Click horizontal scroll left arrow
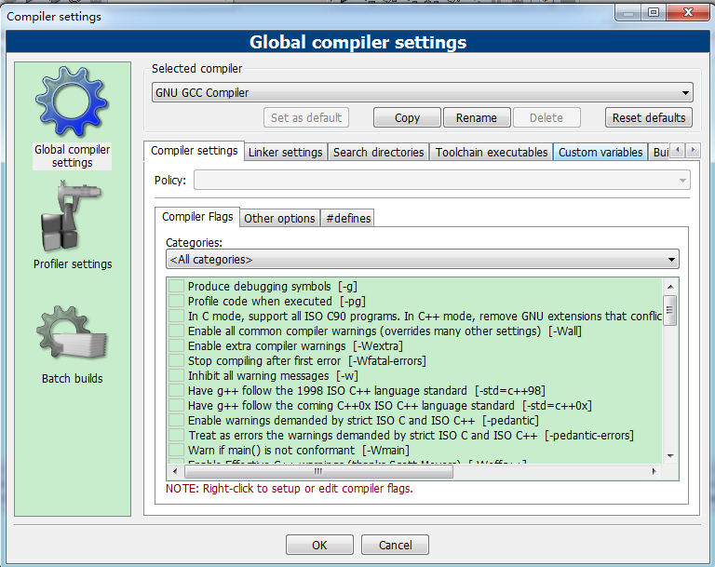Viewport: 715px width, 567px height. click(176, 471)
